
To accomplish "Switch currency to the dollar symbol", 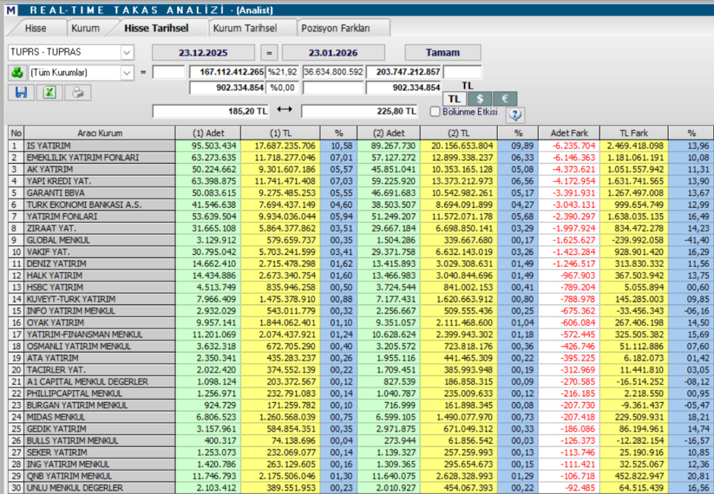I will pos(480,98).
